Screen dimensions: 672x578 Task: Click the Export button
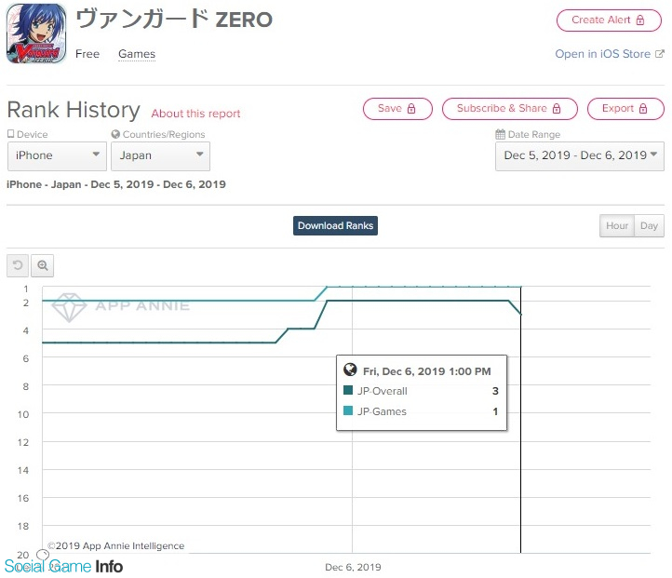[625, 109]
